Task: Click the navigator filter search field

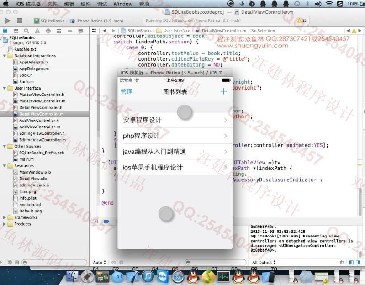Action: point(54,263)
